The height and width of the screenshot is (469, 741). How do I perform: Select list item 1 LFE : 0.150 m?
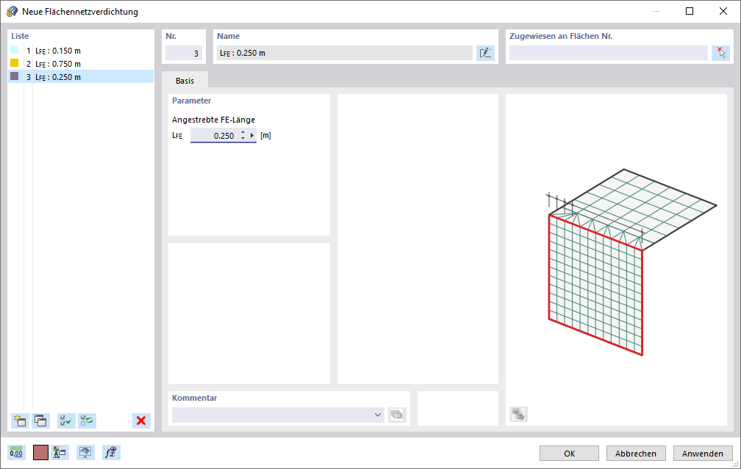click(x=81, y=51)
